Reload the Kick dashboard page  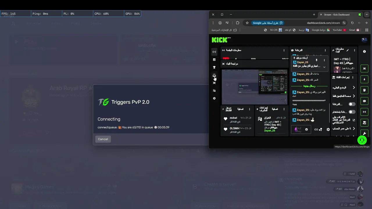tap(352, 23)
